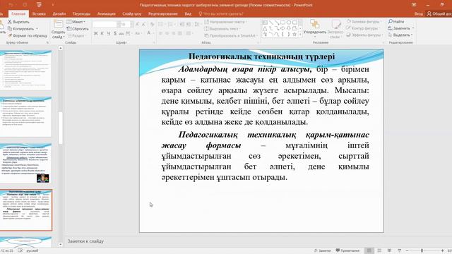The width and height of the screenshot is (452, 254).
Task: Open the font size combo box
Action: [126, 25]
